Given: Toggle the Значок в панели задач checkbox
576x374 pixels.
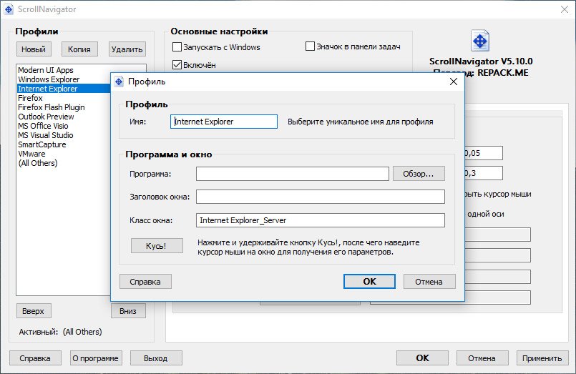Looking at the screenshot, I should point(310,46).
